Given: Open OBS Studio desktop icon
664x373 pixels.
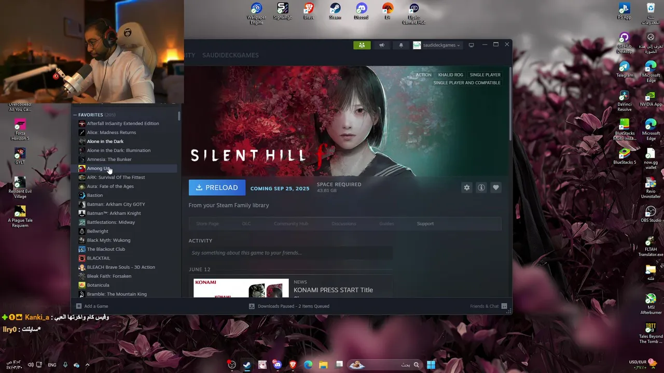Looking at the screenshot, I should [x=651, y=213].
